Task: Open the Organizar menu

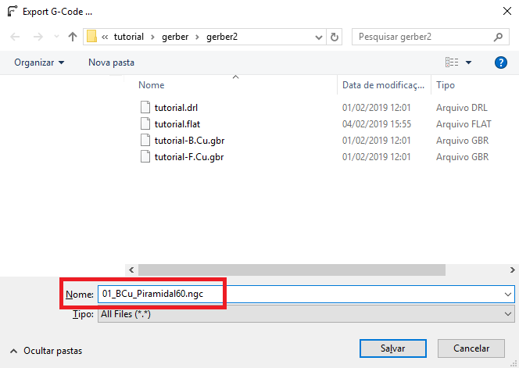Action: pyautogui.click(x=39, y=63)
